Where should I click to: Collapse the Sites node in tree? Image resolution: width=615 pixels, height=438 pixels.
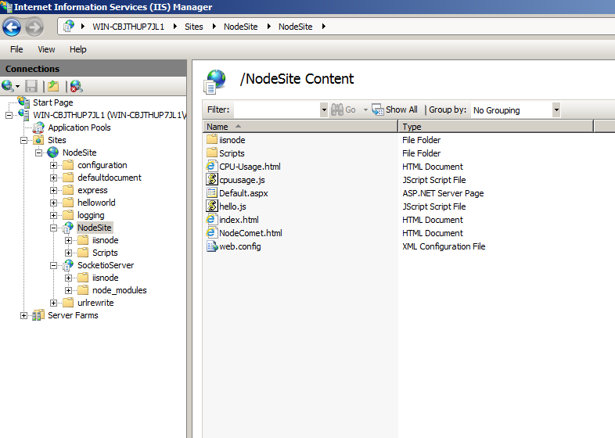tap(24, 140)
